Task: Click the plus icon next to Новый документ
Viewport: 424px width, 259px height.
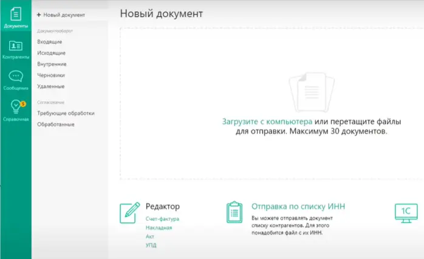Action: pyautogui.click(x=39, y=15)
